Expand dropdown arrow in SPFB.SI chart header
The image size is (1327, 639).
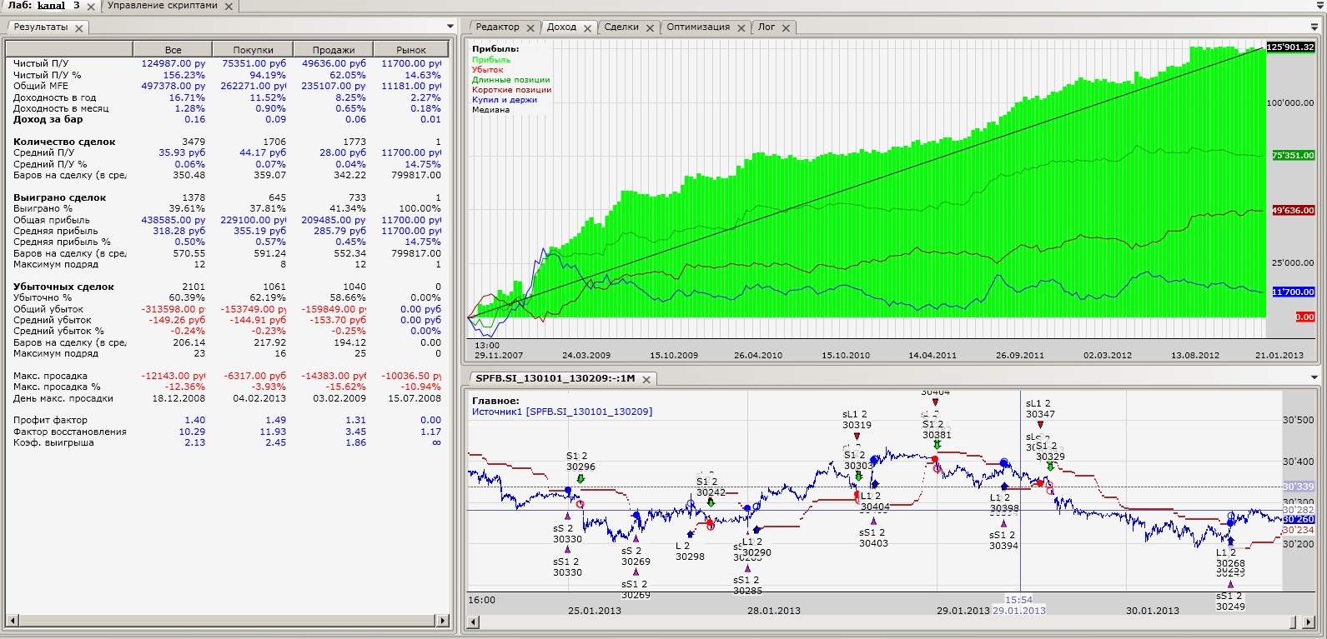[1315, 378]
